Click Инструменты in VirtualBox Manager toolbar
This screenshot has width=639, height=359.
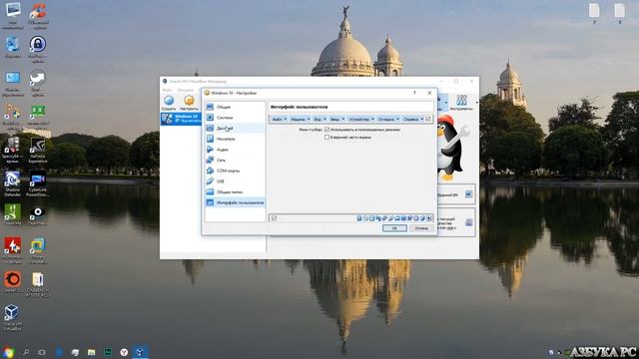[461, 103]
